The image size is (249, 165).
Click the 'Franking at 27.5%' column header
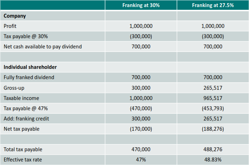click(213, 5)
